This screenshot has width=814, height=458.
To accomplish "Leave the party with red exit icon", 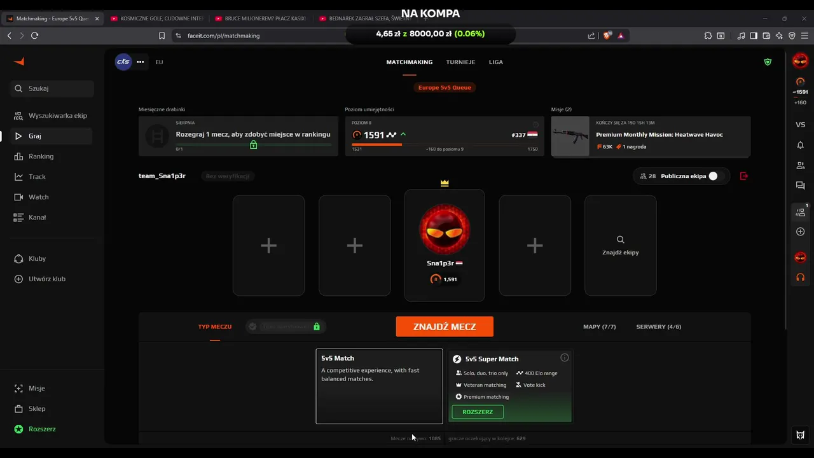I will point(744,176).
